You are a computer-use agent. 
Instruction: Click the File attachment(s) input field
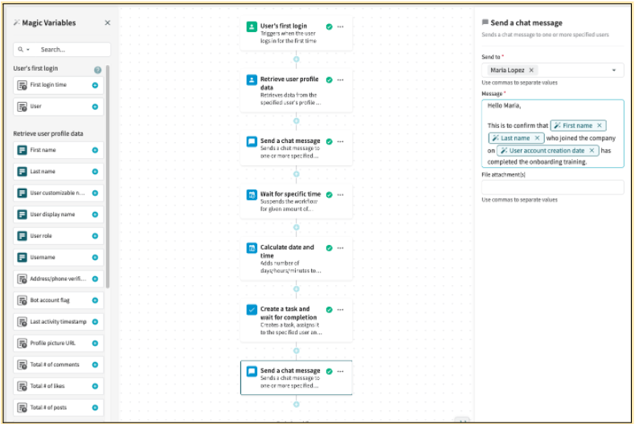point(552,187)
